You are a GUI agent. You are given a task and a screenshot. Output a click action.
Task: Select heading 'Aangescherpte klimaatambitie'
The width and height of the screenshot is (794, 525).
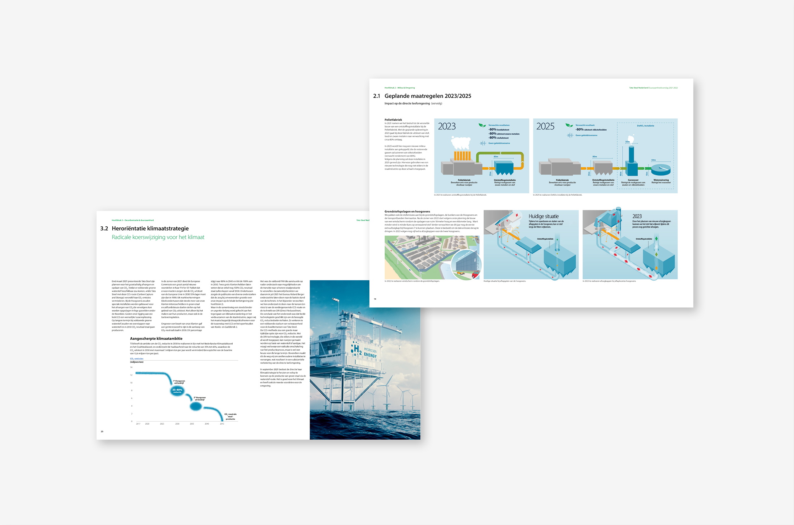point(156,339)
